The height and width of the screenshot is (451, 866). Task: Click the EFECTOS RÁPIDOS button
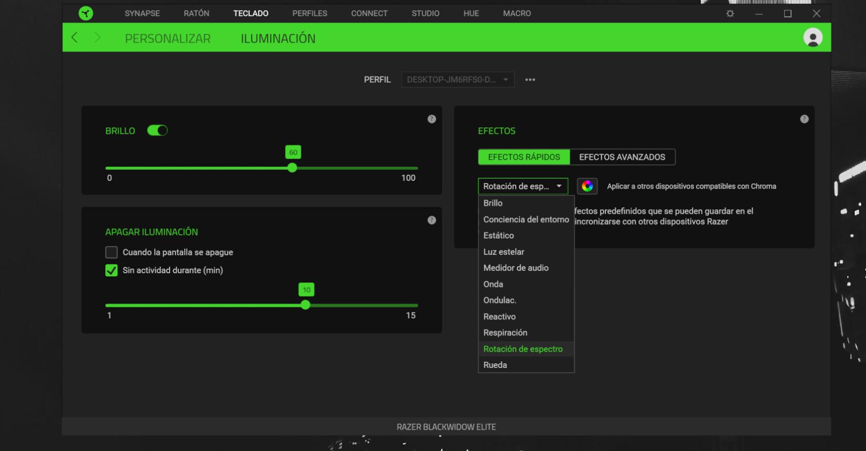tap(524, 157)
